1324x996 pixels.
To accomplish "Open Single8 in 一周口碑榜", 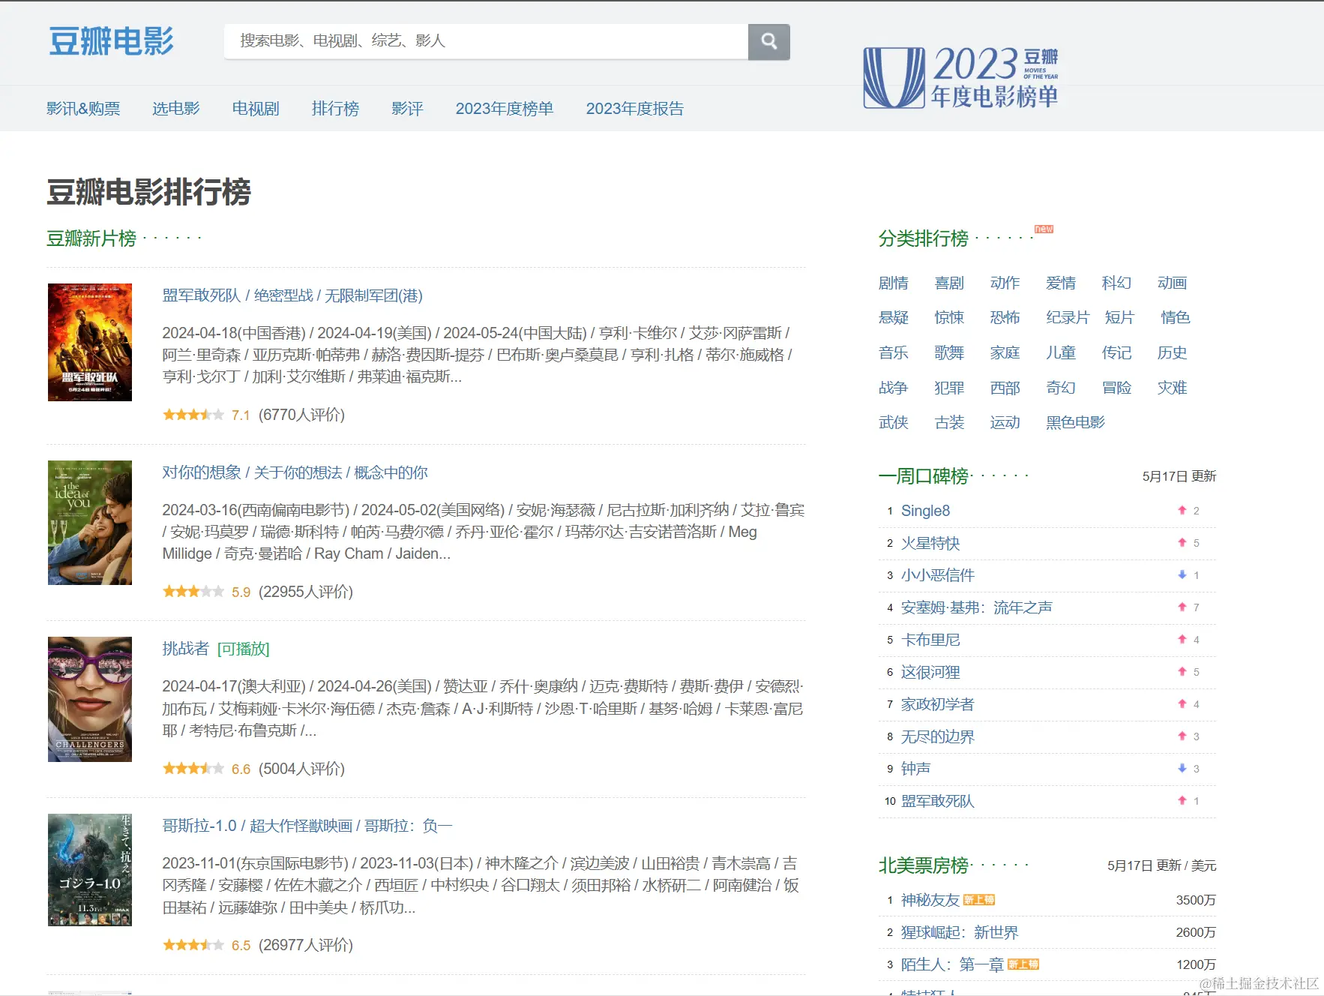I will [x=925, y=511].
